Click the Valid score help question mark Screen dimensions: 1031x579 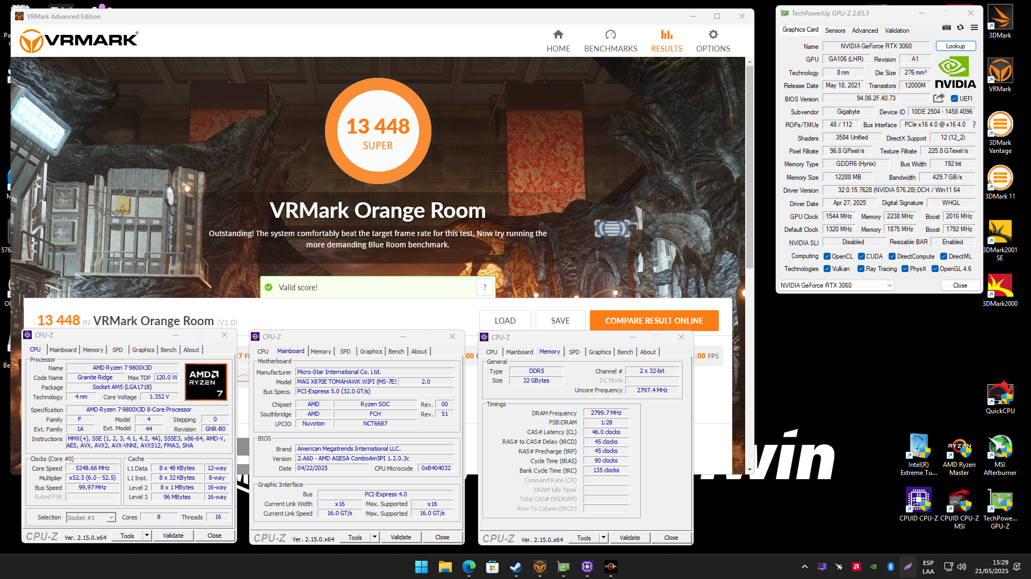pyautogui.click(x=485, y=287)
